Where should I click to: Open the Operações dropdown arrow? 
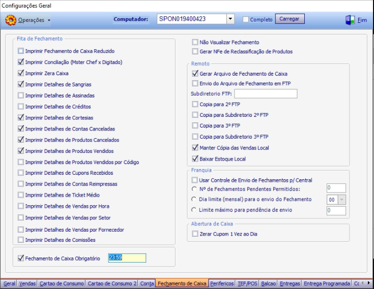point(49,20)
